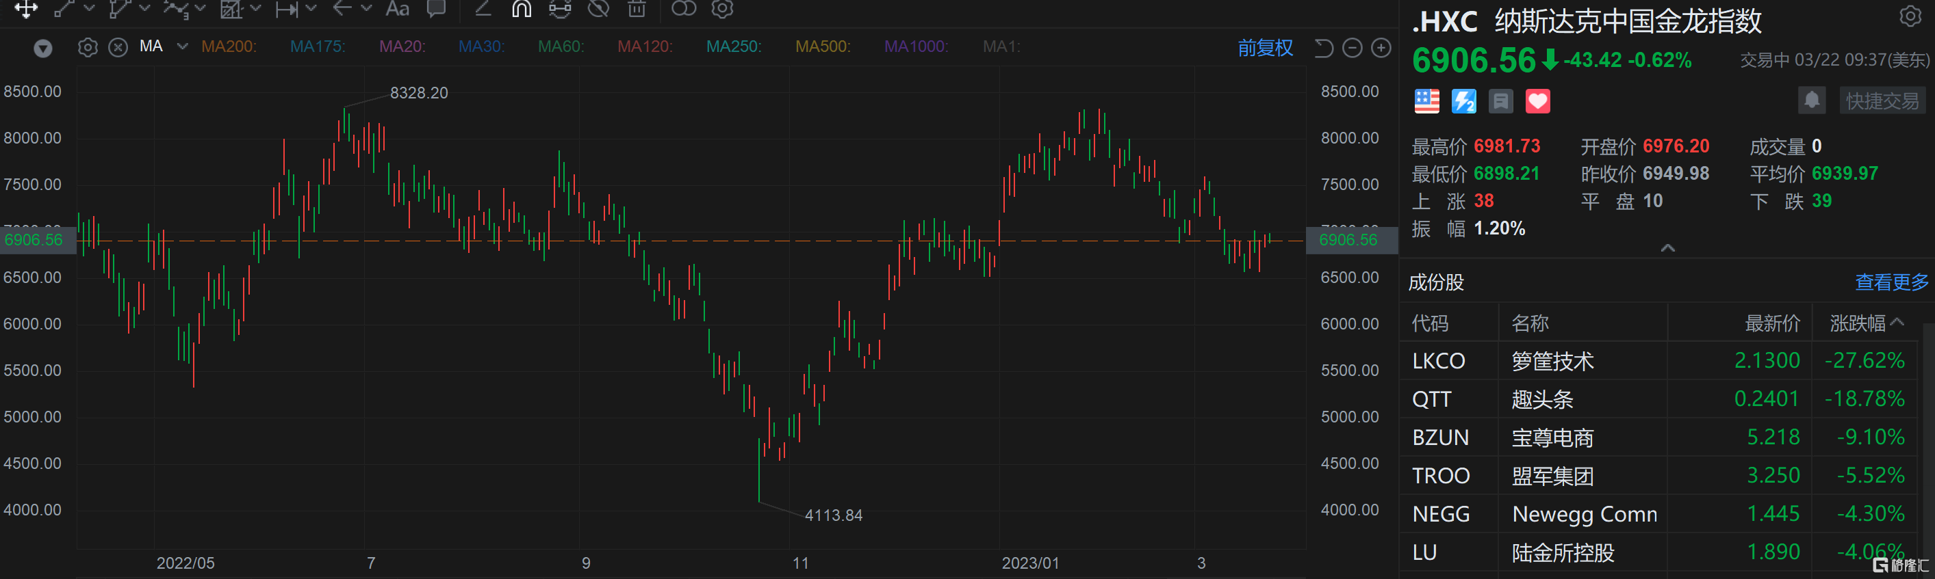Collapse the quote details with up chevron

[x=1667, y=247]
